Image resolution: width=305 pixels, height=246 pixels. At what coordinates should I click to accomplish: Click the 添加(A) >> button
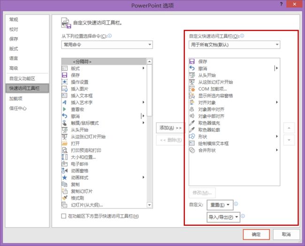[170, 128]
